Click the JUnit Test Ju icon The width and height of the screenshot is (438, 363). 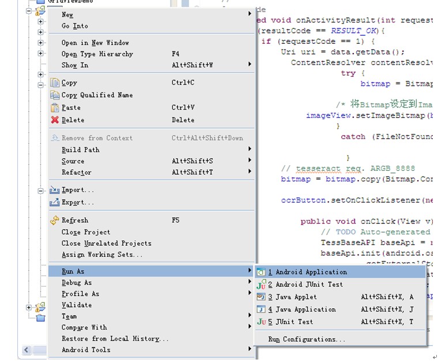tap(261, 321)
